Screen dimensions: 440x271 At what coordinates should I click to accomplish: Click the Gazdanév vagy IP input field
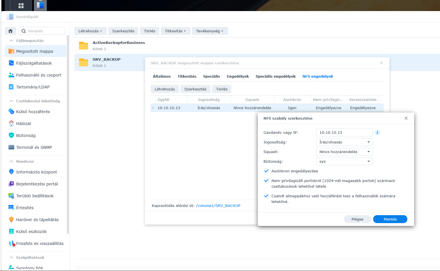344,132
